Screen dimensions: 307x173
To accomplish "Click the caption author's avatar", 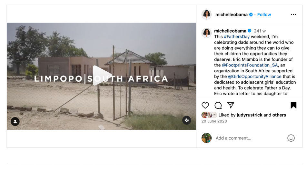I will pos(206,33).
